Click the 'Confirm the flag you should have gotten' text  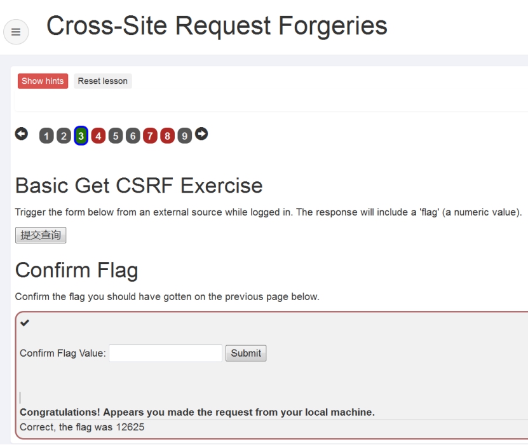point(167,297)
